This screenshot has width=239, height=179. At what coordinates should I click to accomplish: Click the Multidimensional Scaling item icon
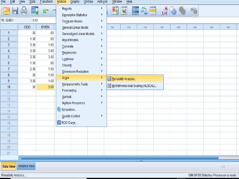109,86
